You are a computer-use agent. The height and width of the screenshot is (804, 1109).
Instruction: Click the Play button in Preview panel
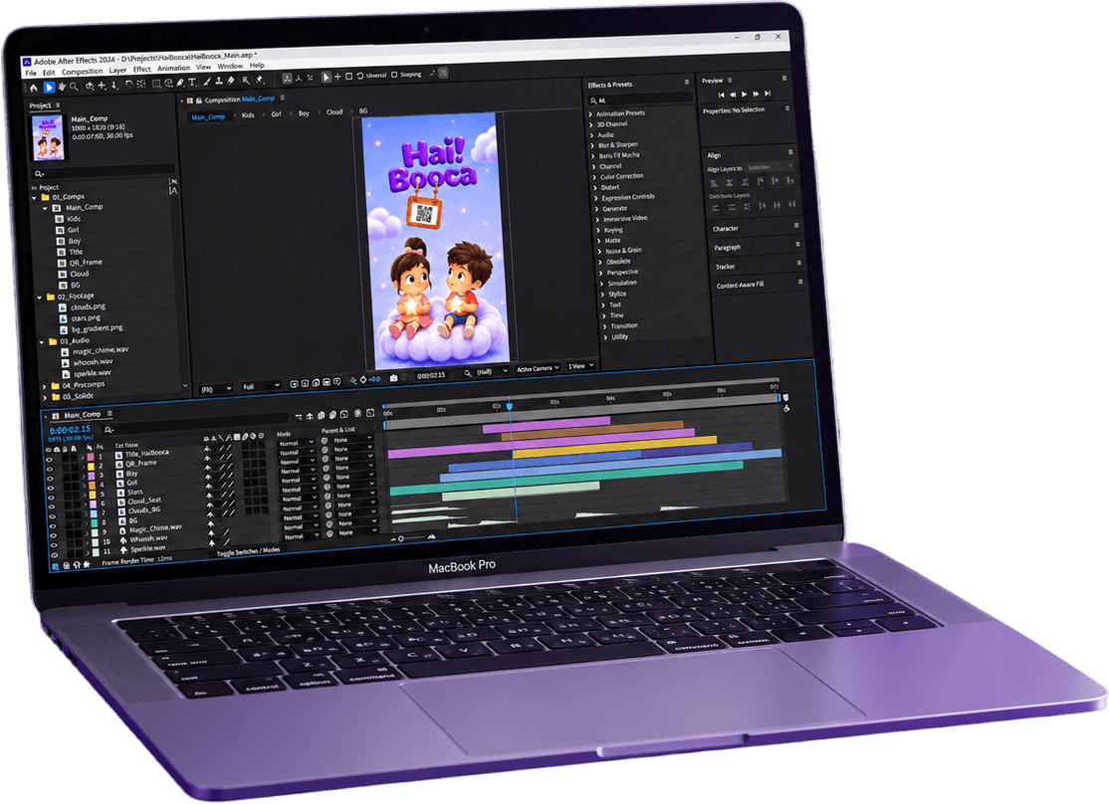(x=744, y=95)
